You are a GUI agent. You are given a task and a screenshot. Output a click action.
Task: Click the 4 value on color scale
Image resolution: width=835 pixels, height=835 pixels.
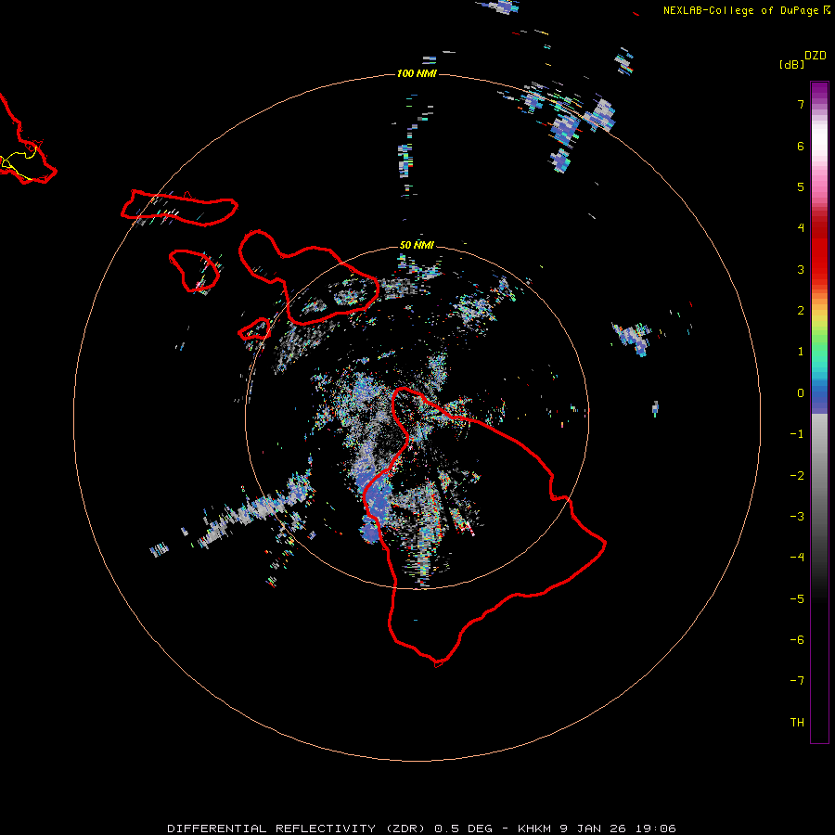click(x=801, y=228)
